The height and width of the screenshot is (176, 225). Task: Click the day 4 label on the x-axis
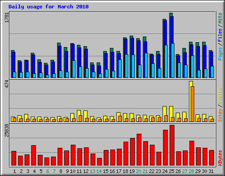point(34,171)
